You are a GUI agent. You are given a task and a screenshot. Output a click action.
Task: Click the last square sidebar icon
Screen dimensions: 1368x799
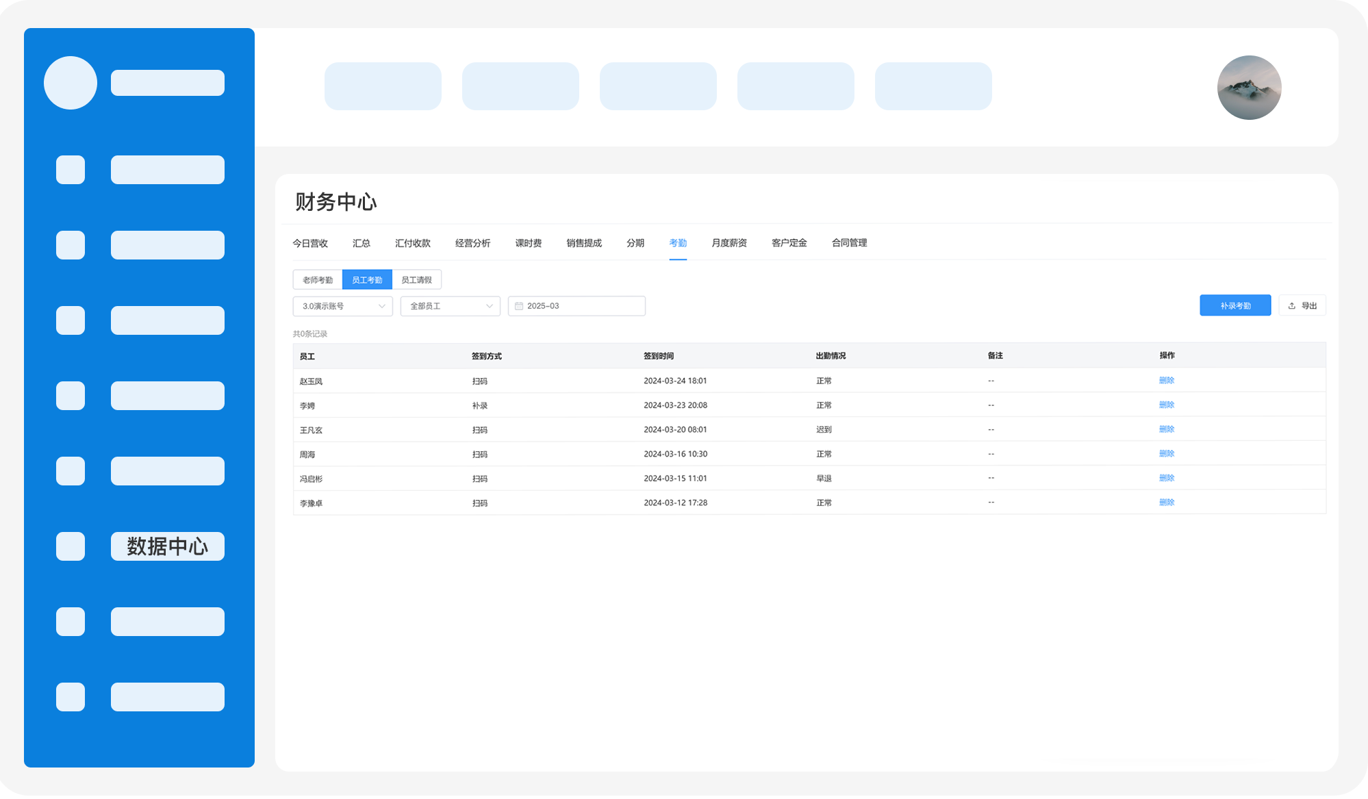tap(71, 697)
